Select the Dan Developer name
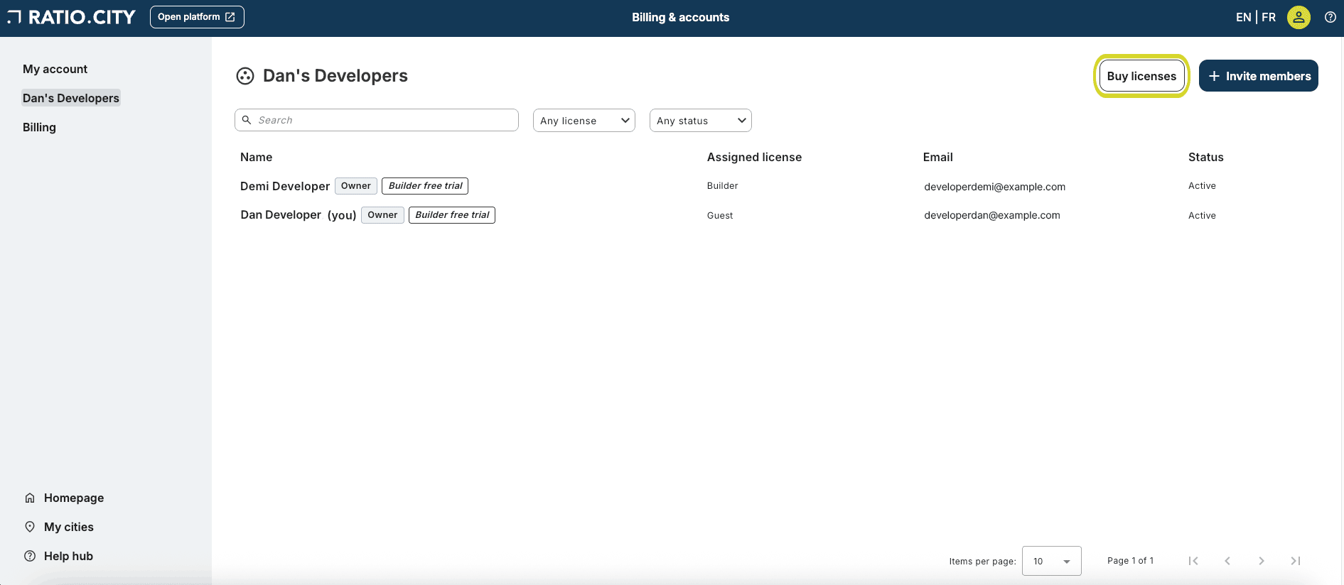Viewport: 1344px width, 585px height. click(281, 214)
